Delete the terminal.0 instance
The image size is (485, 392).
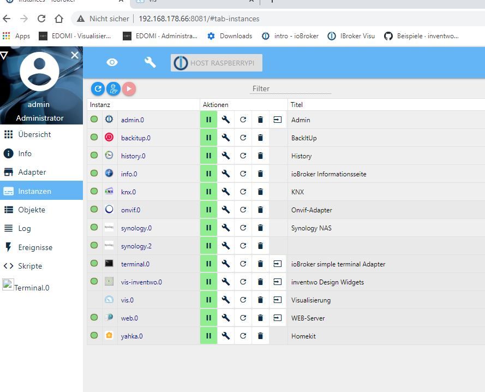tap(260, 264)
